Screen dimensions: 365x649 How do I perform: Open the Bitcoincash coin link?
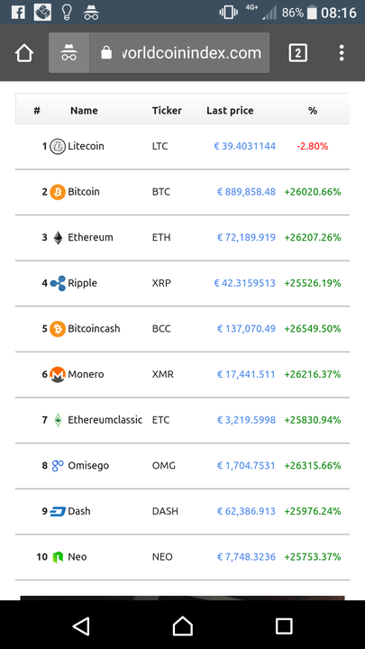tap(94, 329)
